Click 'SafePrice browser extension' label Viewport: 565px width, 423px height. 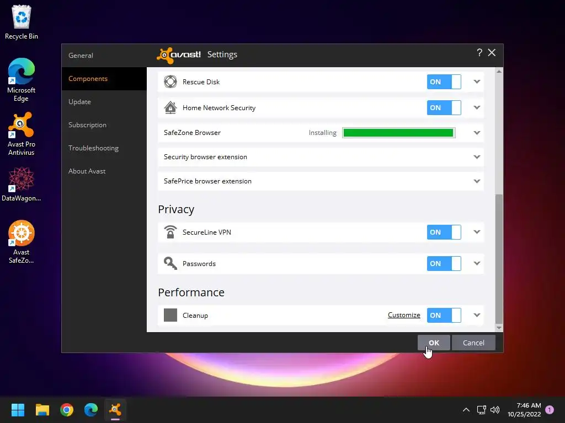(x=207, y=181)
